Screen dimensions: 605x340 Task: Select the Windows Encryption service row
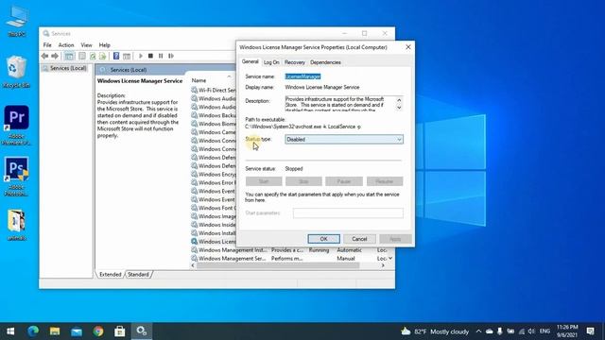click(214, 174)
